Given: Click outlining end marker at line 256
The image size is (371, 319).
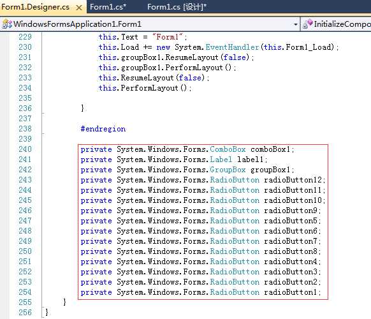Looking at the screenshot, I should 43,317.
